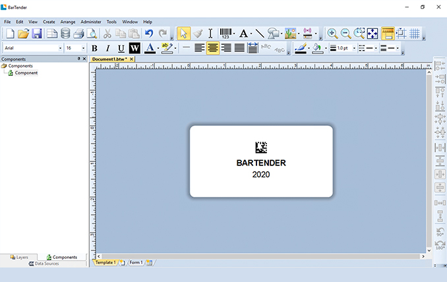Toggle underline formatting
The width and height of the screenshot is (447, 282).
click(x=121, y=48)
